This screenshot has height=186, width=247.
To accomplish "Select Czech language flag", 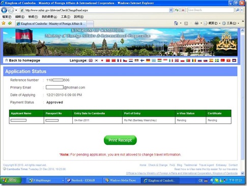I will pos(125,60).
